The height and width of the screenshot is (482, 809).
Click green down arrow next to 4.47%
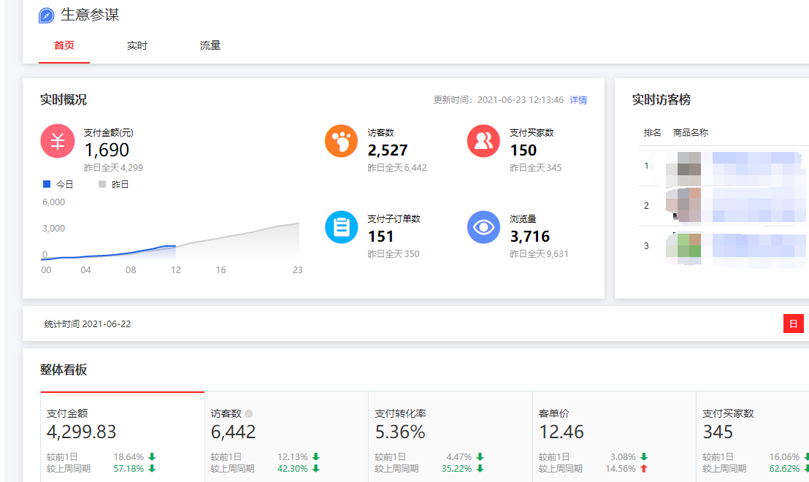point(480,456)
